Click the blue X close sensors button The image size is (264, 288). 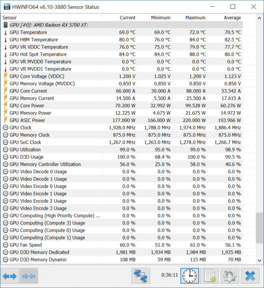coord(250,276)
